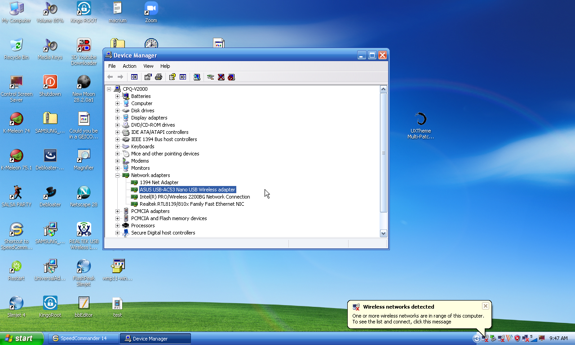Click the Help question-mark toolbar icon
This screenshot has height=345, width=575.
pyautogui.click(x=172, y=77)
